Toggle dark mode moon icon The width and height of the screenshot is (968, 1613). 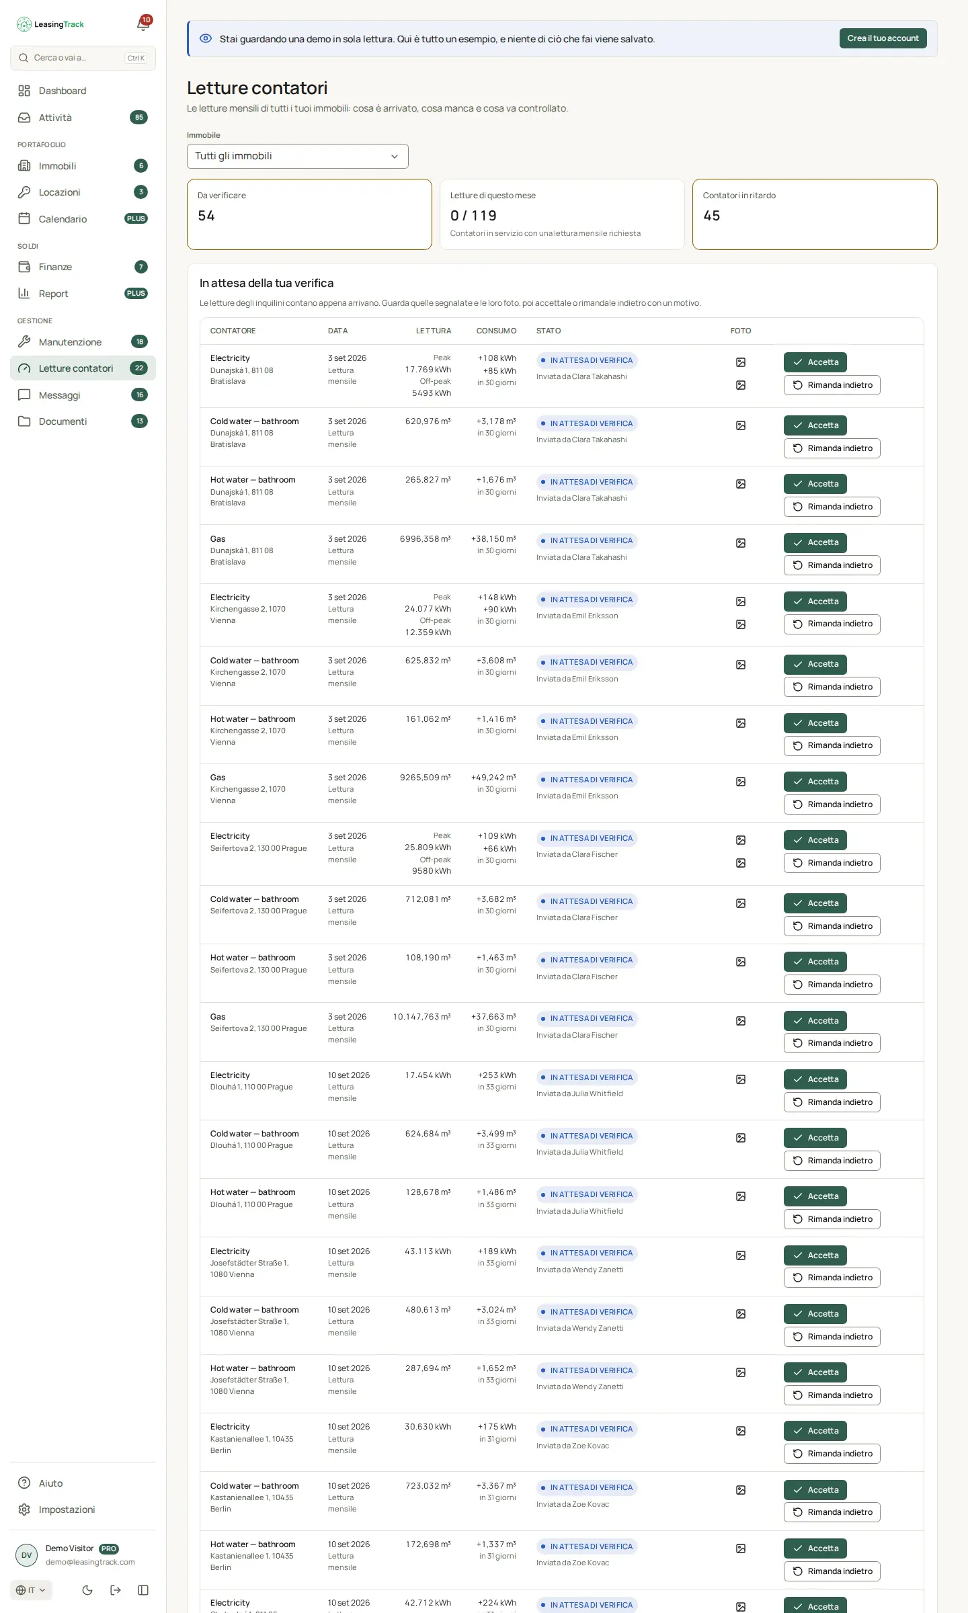(x=87, y=1589)
